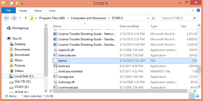Sort by Type column header
Viewport: 203px width, 101px height.
(x=154, y=26)
